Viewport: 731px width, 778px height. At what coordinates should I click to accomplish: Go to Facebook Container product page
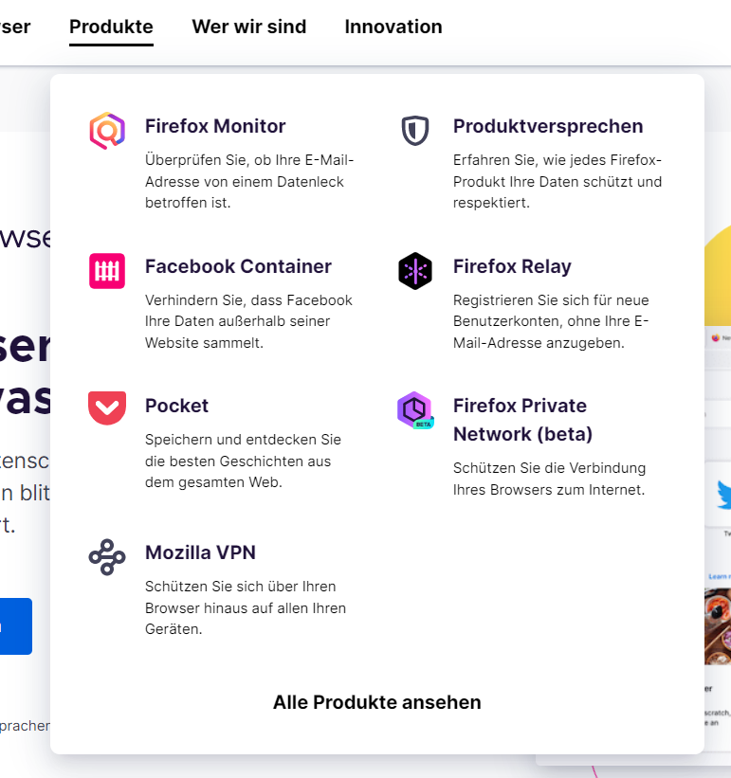point(238,266)
